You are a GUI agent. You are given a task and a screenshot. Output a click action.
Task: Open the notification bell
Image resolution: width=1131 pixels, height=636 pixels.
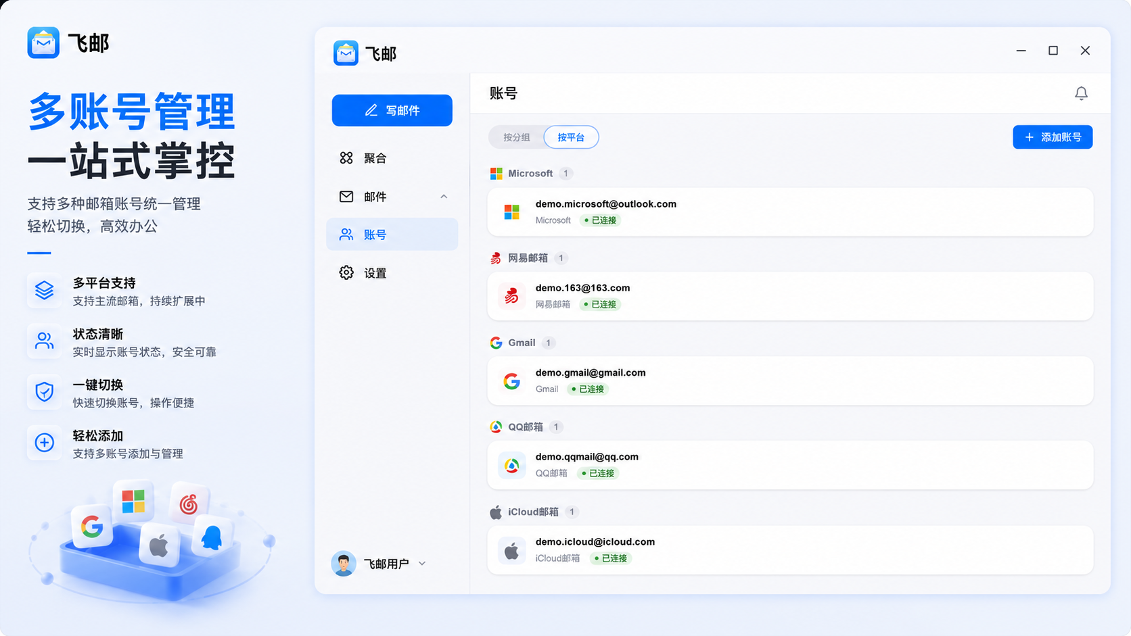(1081, 93)
